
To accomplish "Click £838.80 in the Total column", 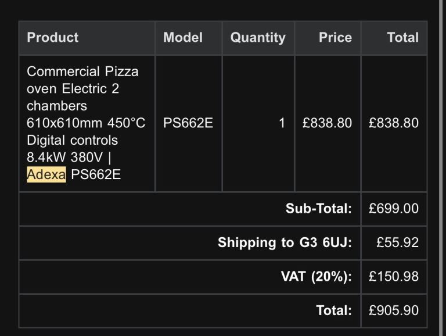I will point(394,123).
